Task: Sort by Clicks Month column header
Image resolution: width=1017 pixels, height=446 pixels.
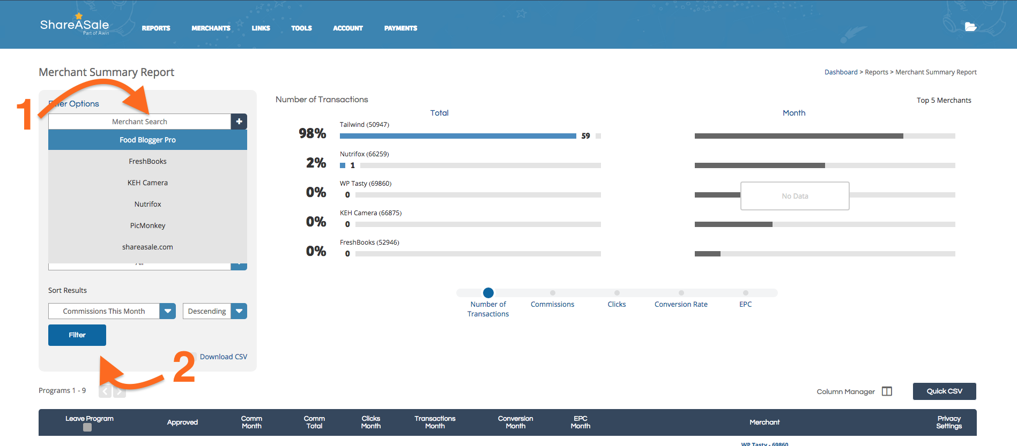Action: [370, 422]
